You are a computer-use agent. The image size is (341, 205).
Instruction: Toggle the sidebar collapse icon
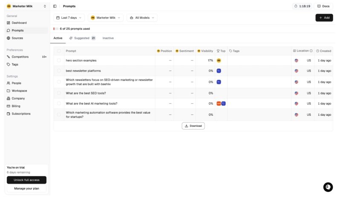(x=55, y=6)
